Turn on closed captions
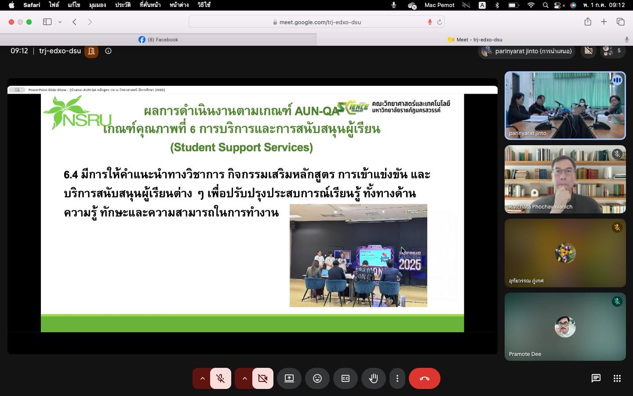633x396 pixels. tap(346, 378)
